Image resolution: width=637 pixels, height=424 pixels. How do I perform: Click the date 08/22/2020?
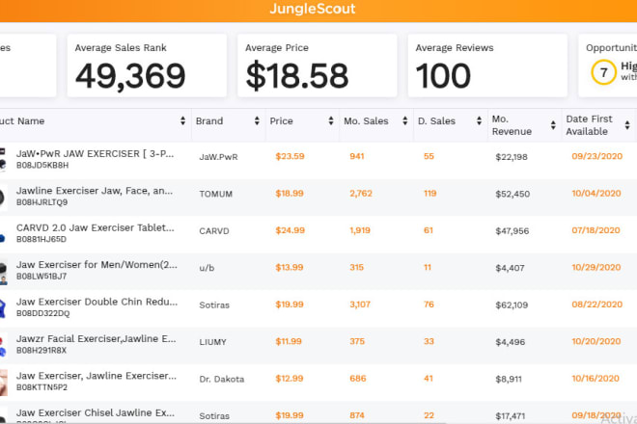(x=596, y=305)
